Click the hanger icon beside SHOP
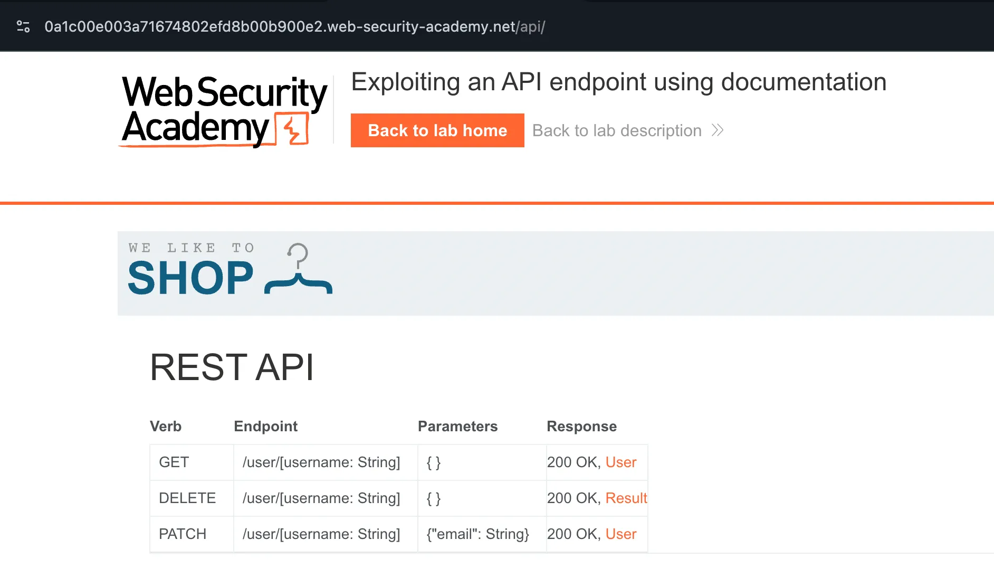Screen dimensions: 994x587 click(x=299, y=270)
